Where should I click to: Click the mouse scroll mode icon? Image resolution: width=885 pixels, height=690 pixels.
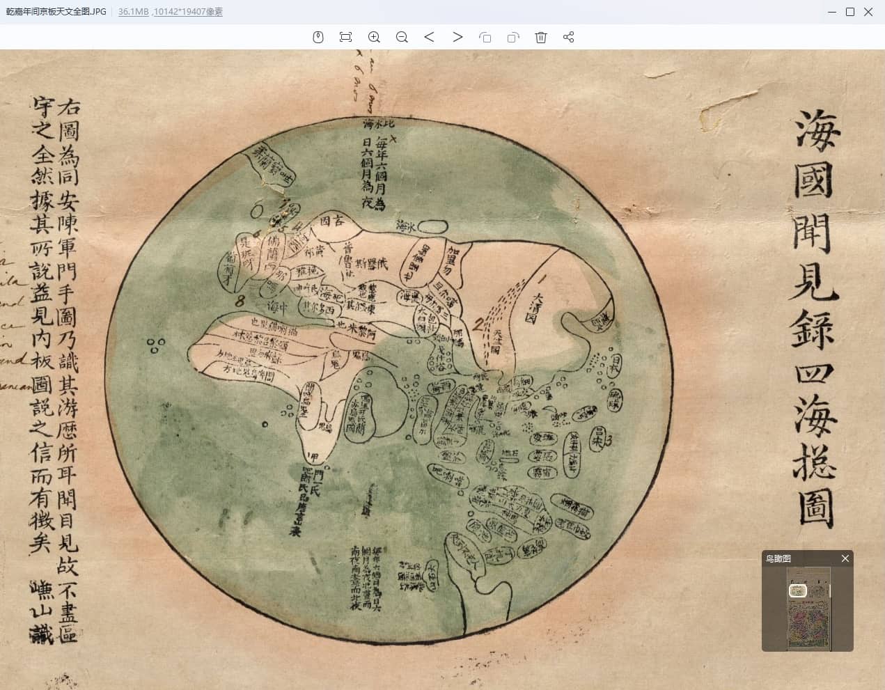(x=318, y=37)
